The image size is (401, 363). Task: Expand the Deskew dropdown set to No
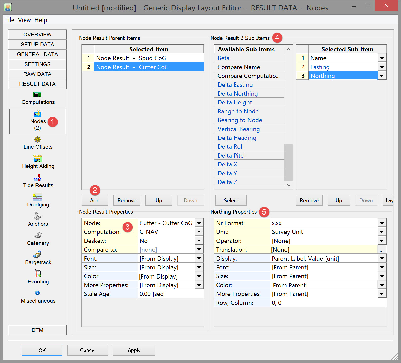click(199, 241)
